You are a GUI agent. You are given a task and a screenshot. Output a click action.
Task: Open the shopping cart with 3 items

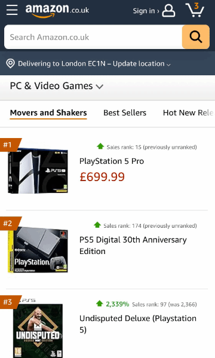[195, 10]
